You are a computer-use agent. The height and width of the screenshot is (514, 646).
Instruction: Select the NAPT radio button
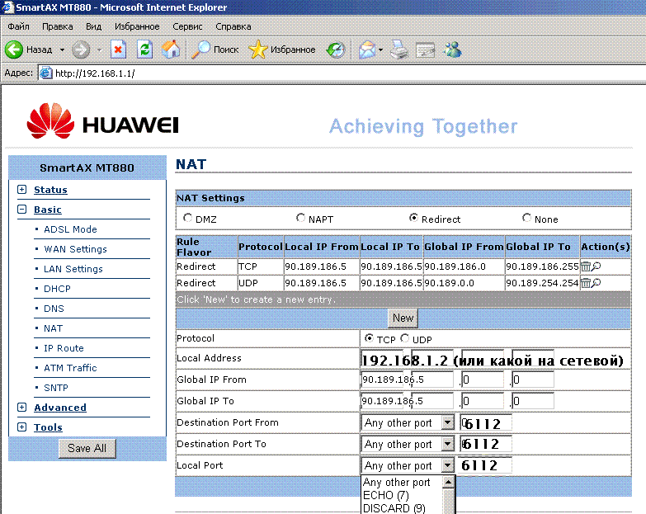(x=301, y=218)
